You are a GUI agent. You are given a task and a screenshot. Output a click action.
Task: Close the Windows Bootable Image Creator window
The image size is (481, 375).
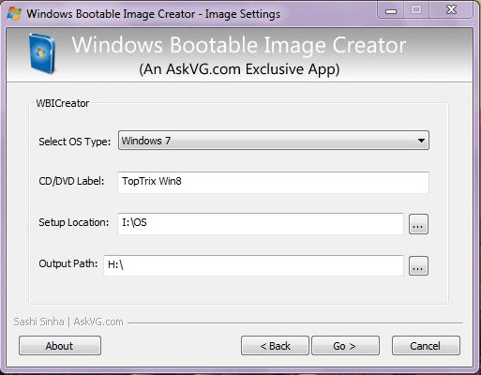(451, 10)
